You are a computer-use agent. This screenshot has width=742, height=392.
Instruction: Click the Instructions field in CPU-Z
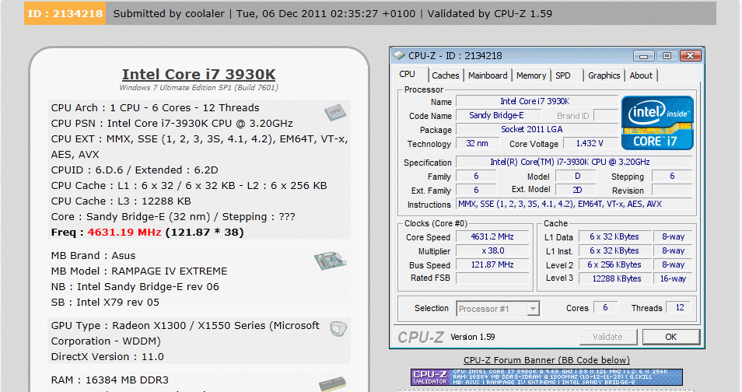click(574, 204)
